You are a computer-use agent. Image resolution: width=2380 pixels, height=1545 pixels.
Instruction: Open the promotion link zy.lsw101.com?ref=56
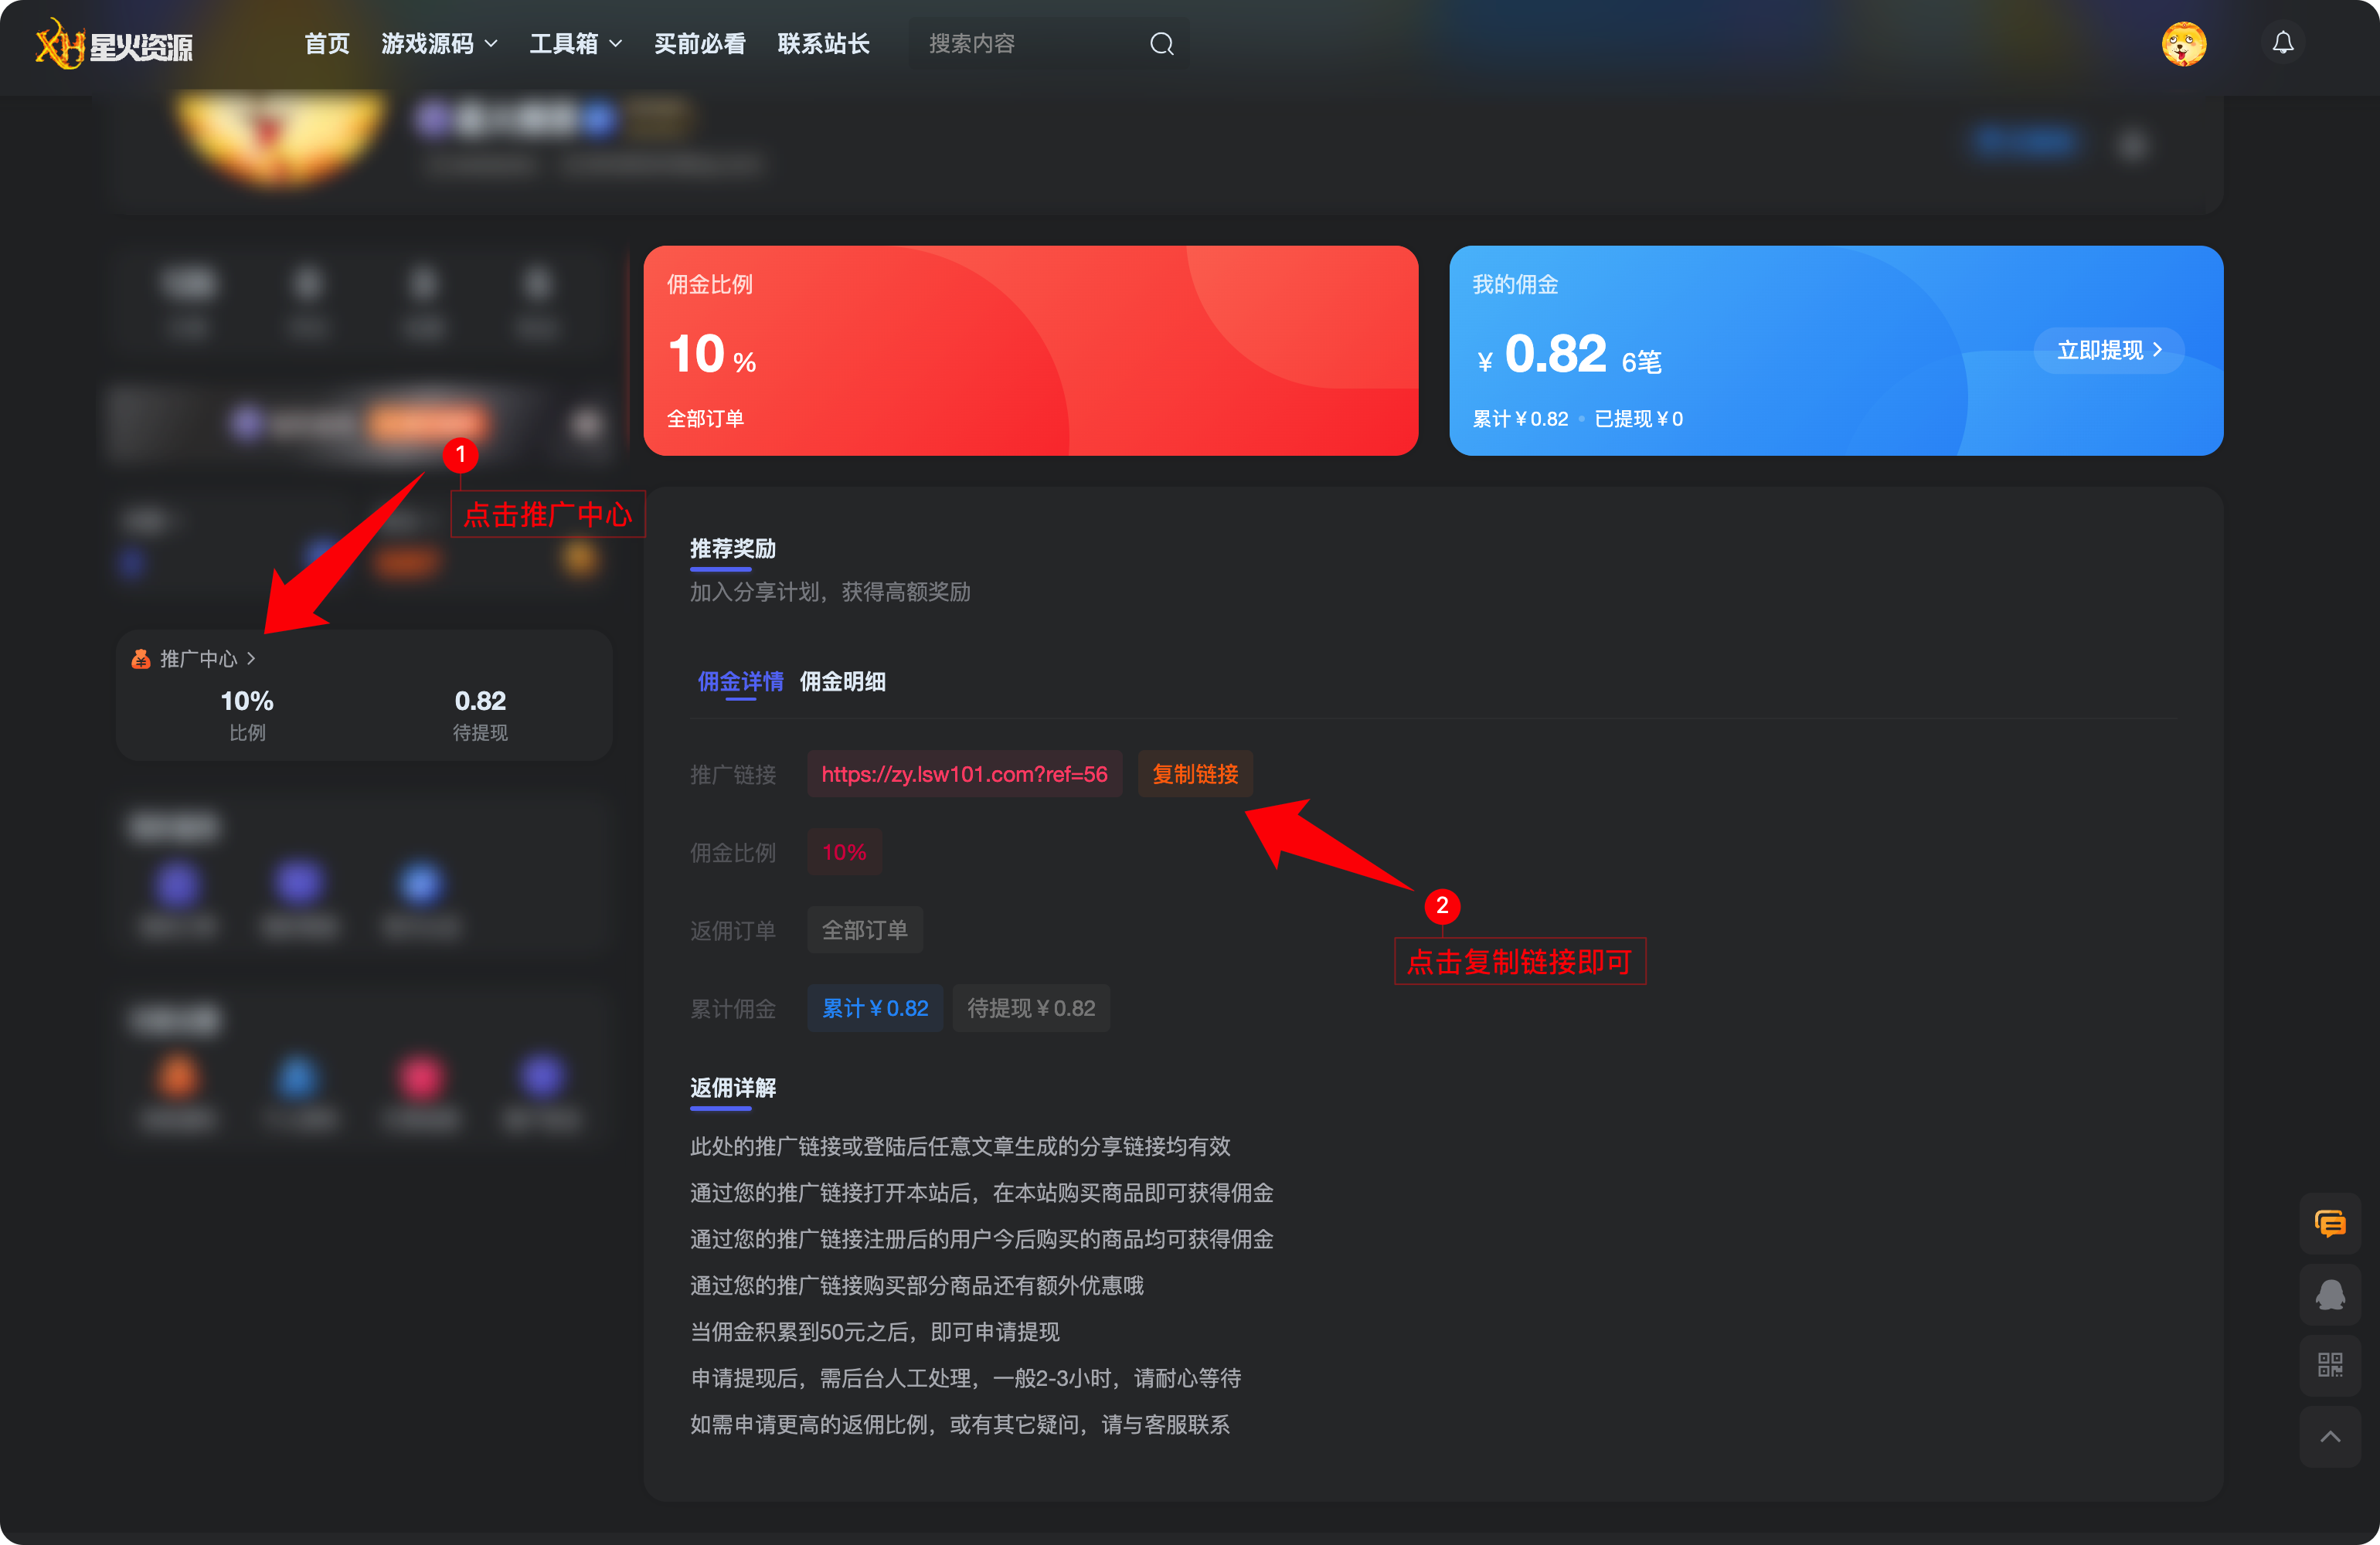point(964,773)
